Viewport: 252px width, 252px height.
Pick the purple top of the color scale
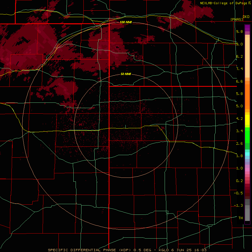pyautogui.click(x=247, y=28)
